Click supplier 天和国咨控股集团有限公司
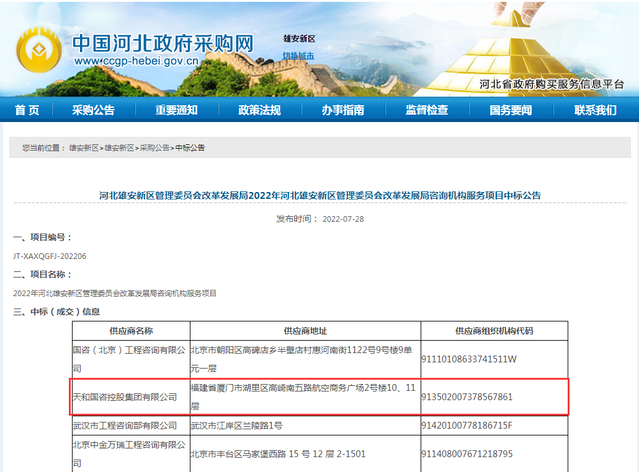Viewport: 639px width, 472px height. pos(125,396)
